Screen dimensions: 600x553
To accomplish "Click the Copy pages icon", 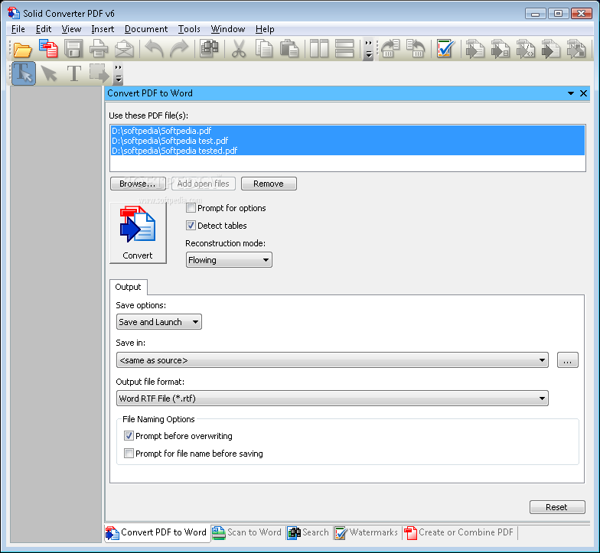I will pos(264,49).
